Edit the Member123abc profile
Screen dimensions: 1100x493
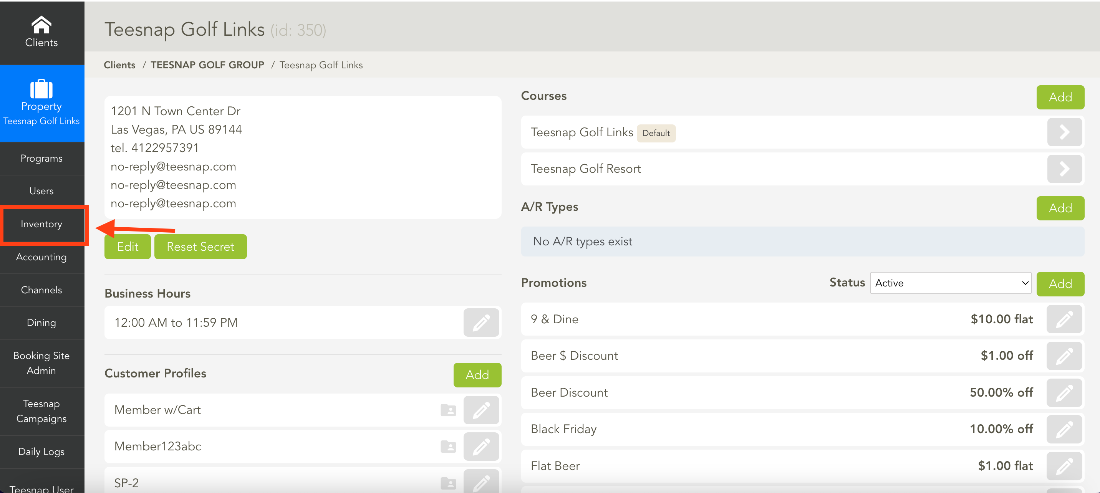click(481, 447)
